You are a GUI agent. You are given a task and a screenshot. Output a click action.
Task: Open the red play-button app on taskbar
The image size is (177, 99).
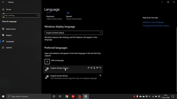73,97
